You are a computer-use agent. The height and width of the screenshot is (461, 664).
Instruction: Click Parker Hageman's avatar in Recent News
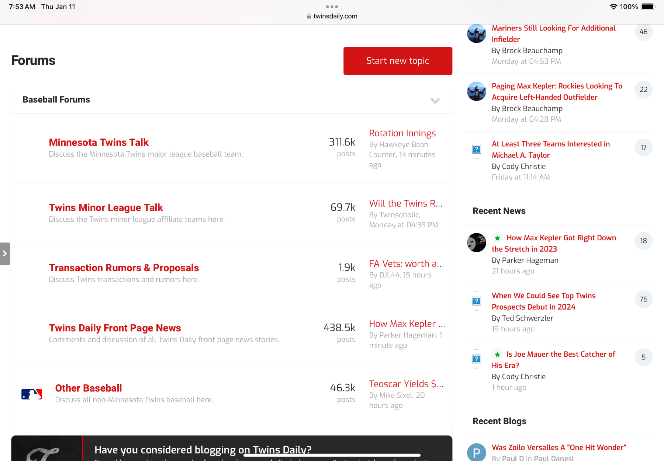(476, 242)
